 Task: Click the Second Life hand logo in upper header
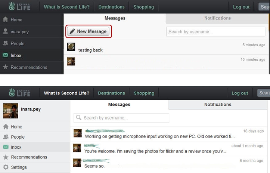pyautogui.click(x=12, y=7)
